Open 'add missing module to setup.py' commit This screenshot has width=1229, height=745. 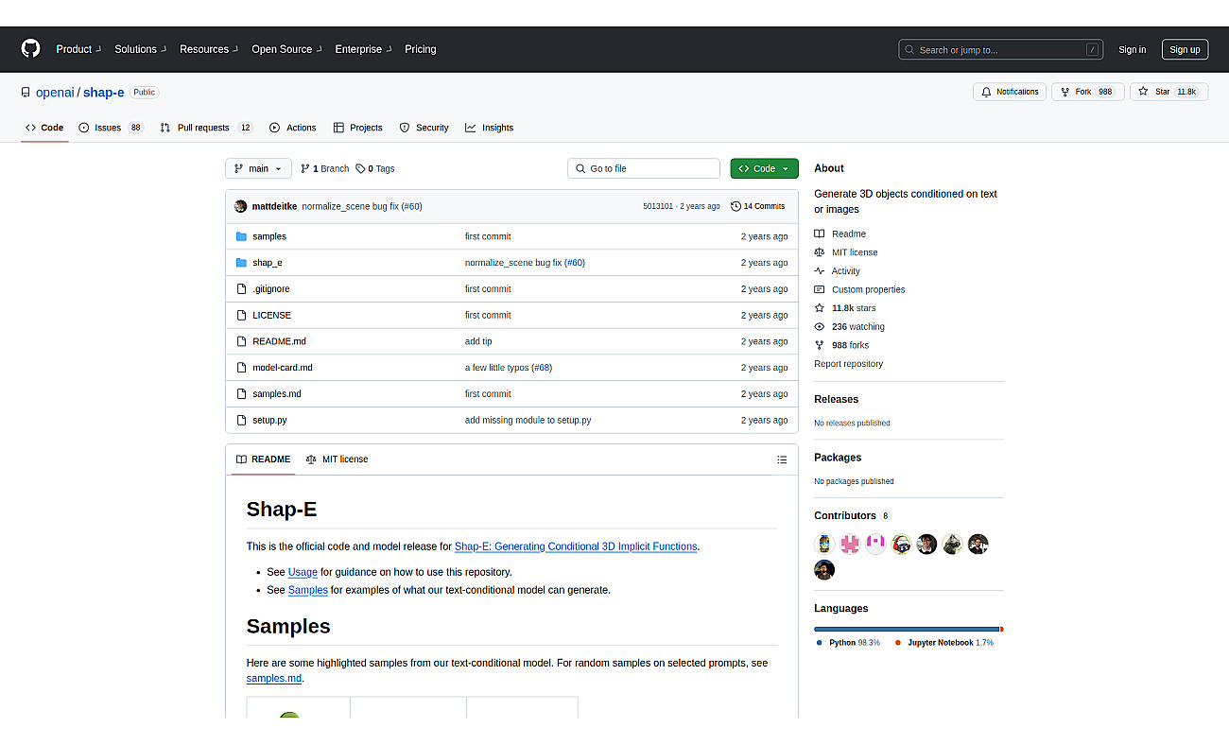528,420
